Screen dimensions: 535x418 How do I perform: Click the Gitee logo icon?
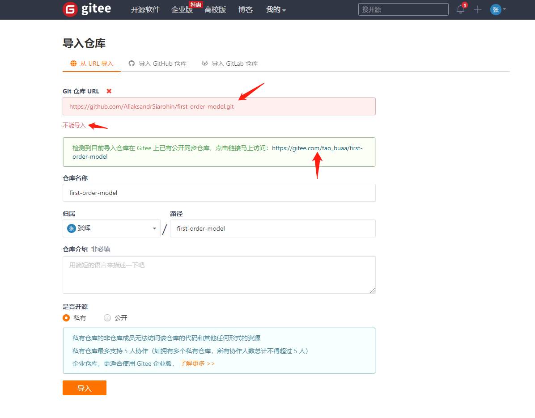point(70,9)
